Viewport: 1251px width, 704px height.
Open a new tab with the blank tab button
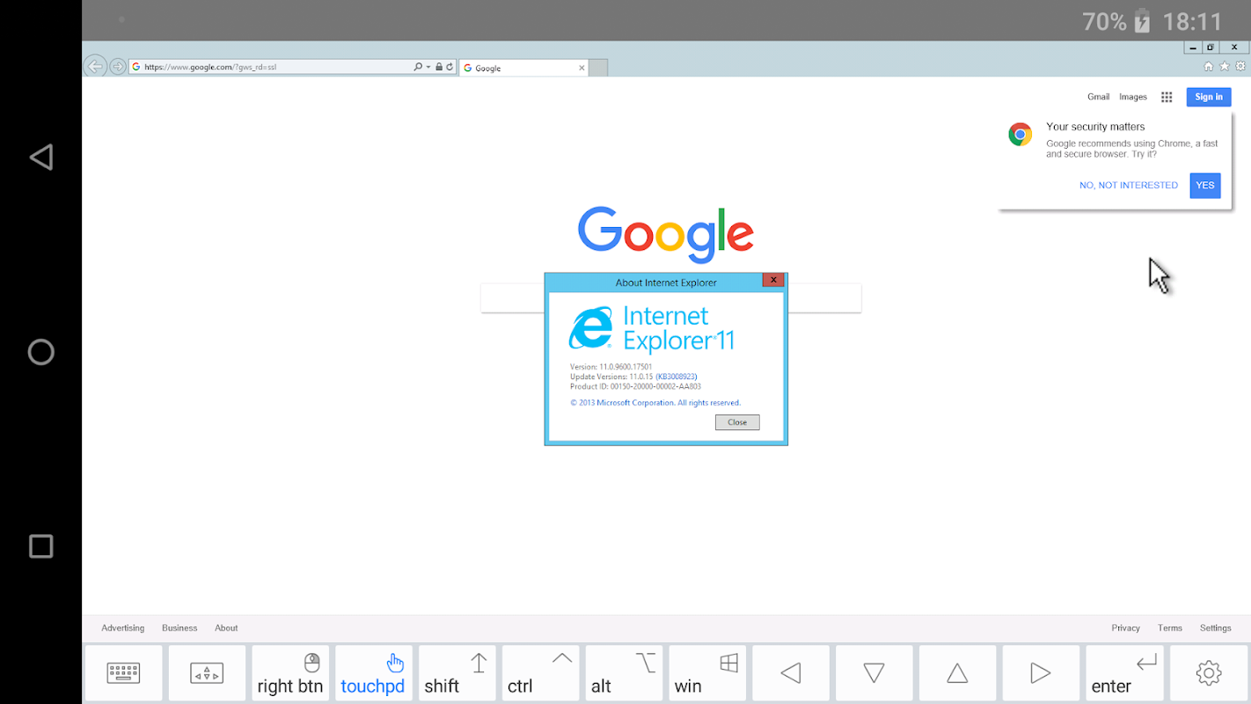tap(597, 68)
